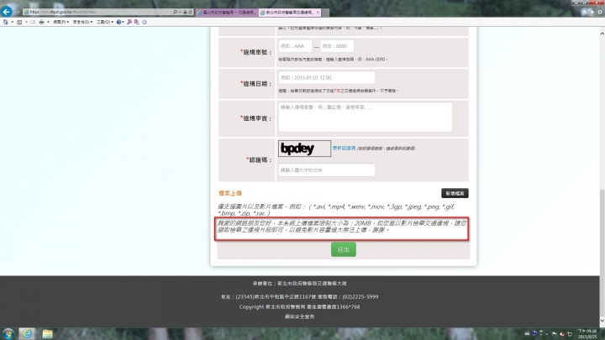Click the printer icon in command bar

(41, 22)
